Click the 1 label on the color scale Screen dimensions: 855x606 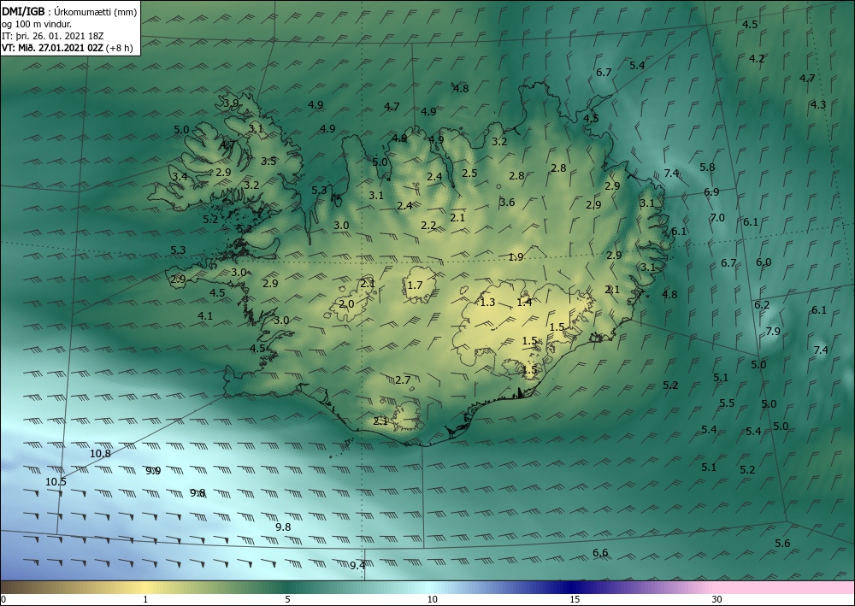(x=145, y=600)
